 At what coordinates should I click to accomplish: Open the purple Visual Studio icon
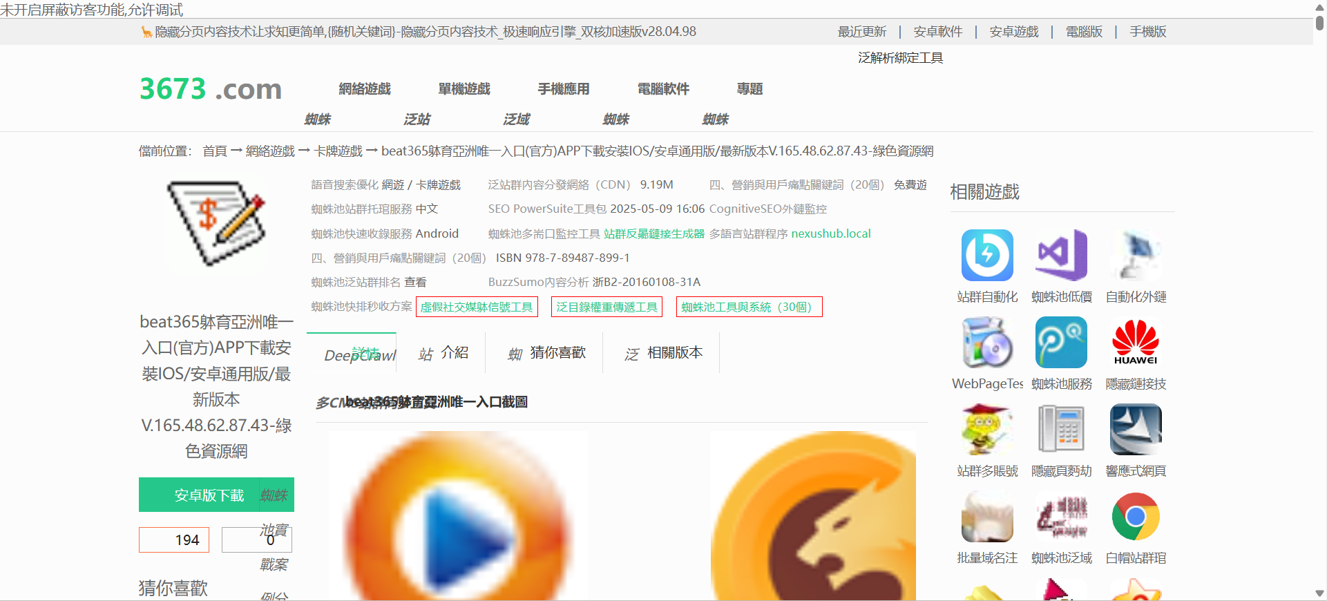[x=1061, y=255]
